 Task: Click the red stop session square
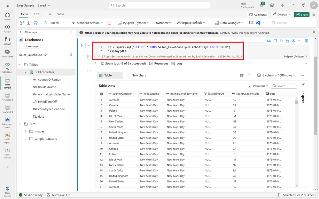pos(109,23)
